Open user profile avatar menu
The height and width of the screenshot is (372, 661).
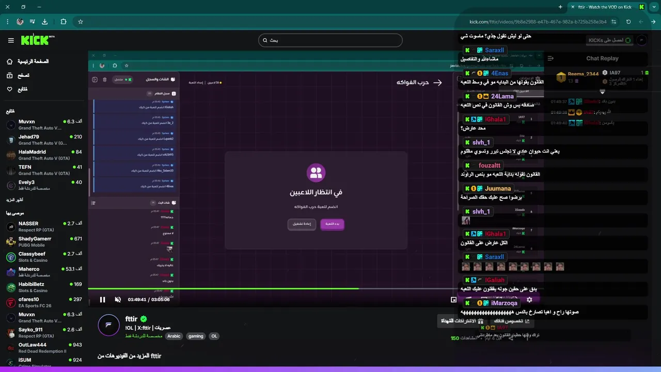[642, 40]
